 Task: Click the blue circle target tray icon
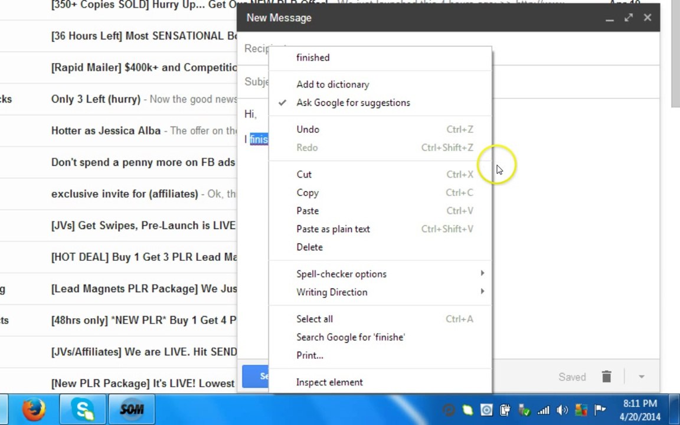click(486, 410)
